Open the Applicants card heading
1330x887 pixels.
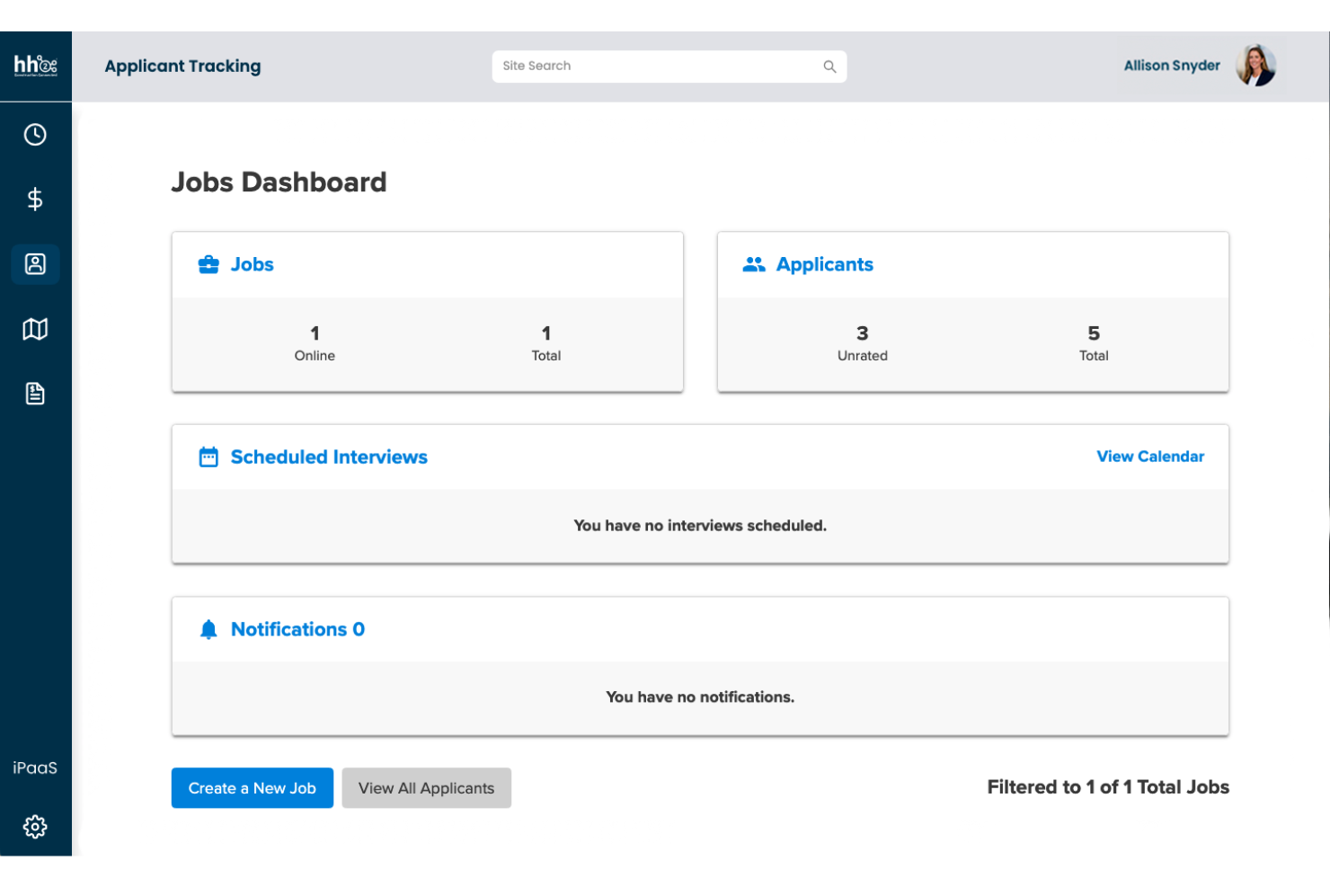[x=825, y=264]
